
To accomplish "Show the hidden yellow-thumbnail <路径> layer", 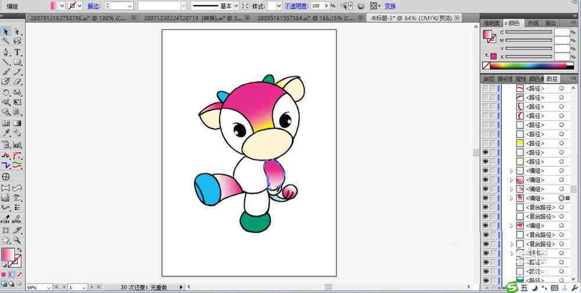I will tap(485, 143).
